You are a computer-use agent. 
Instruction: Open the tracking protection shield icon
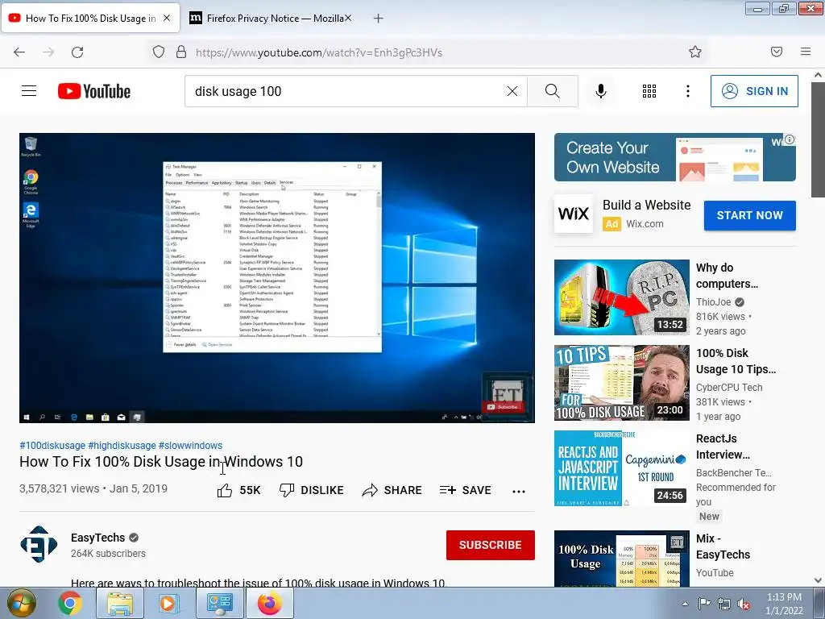[159, 52]
